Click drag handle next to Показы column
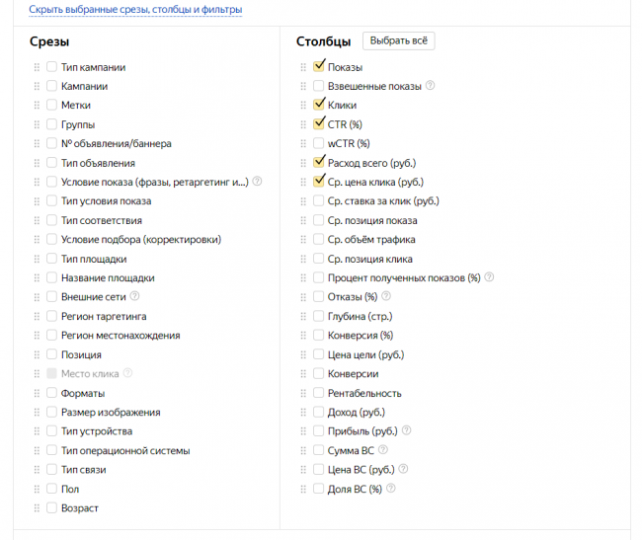Image resolution: width=642 pixels, height=540 pixels. (304, 67)
